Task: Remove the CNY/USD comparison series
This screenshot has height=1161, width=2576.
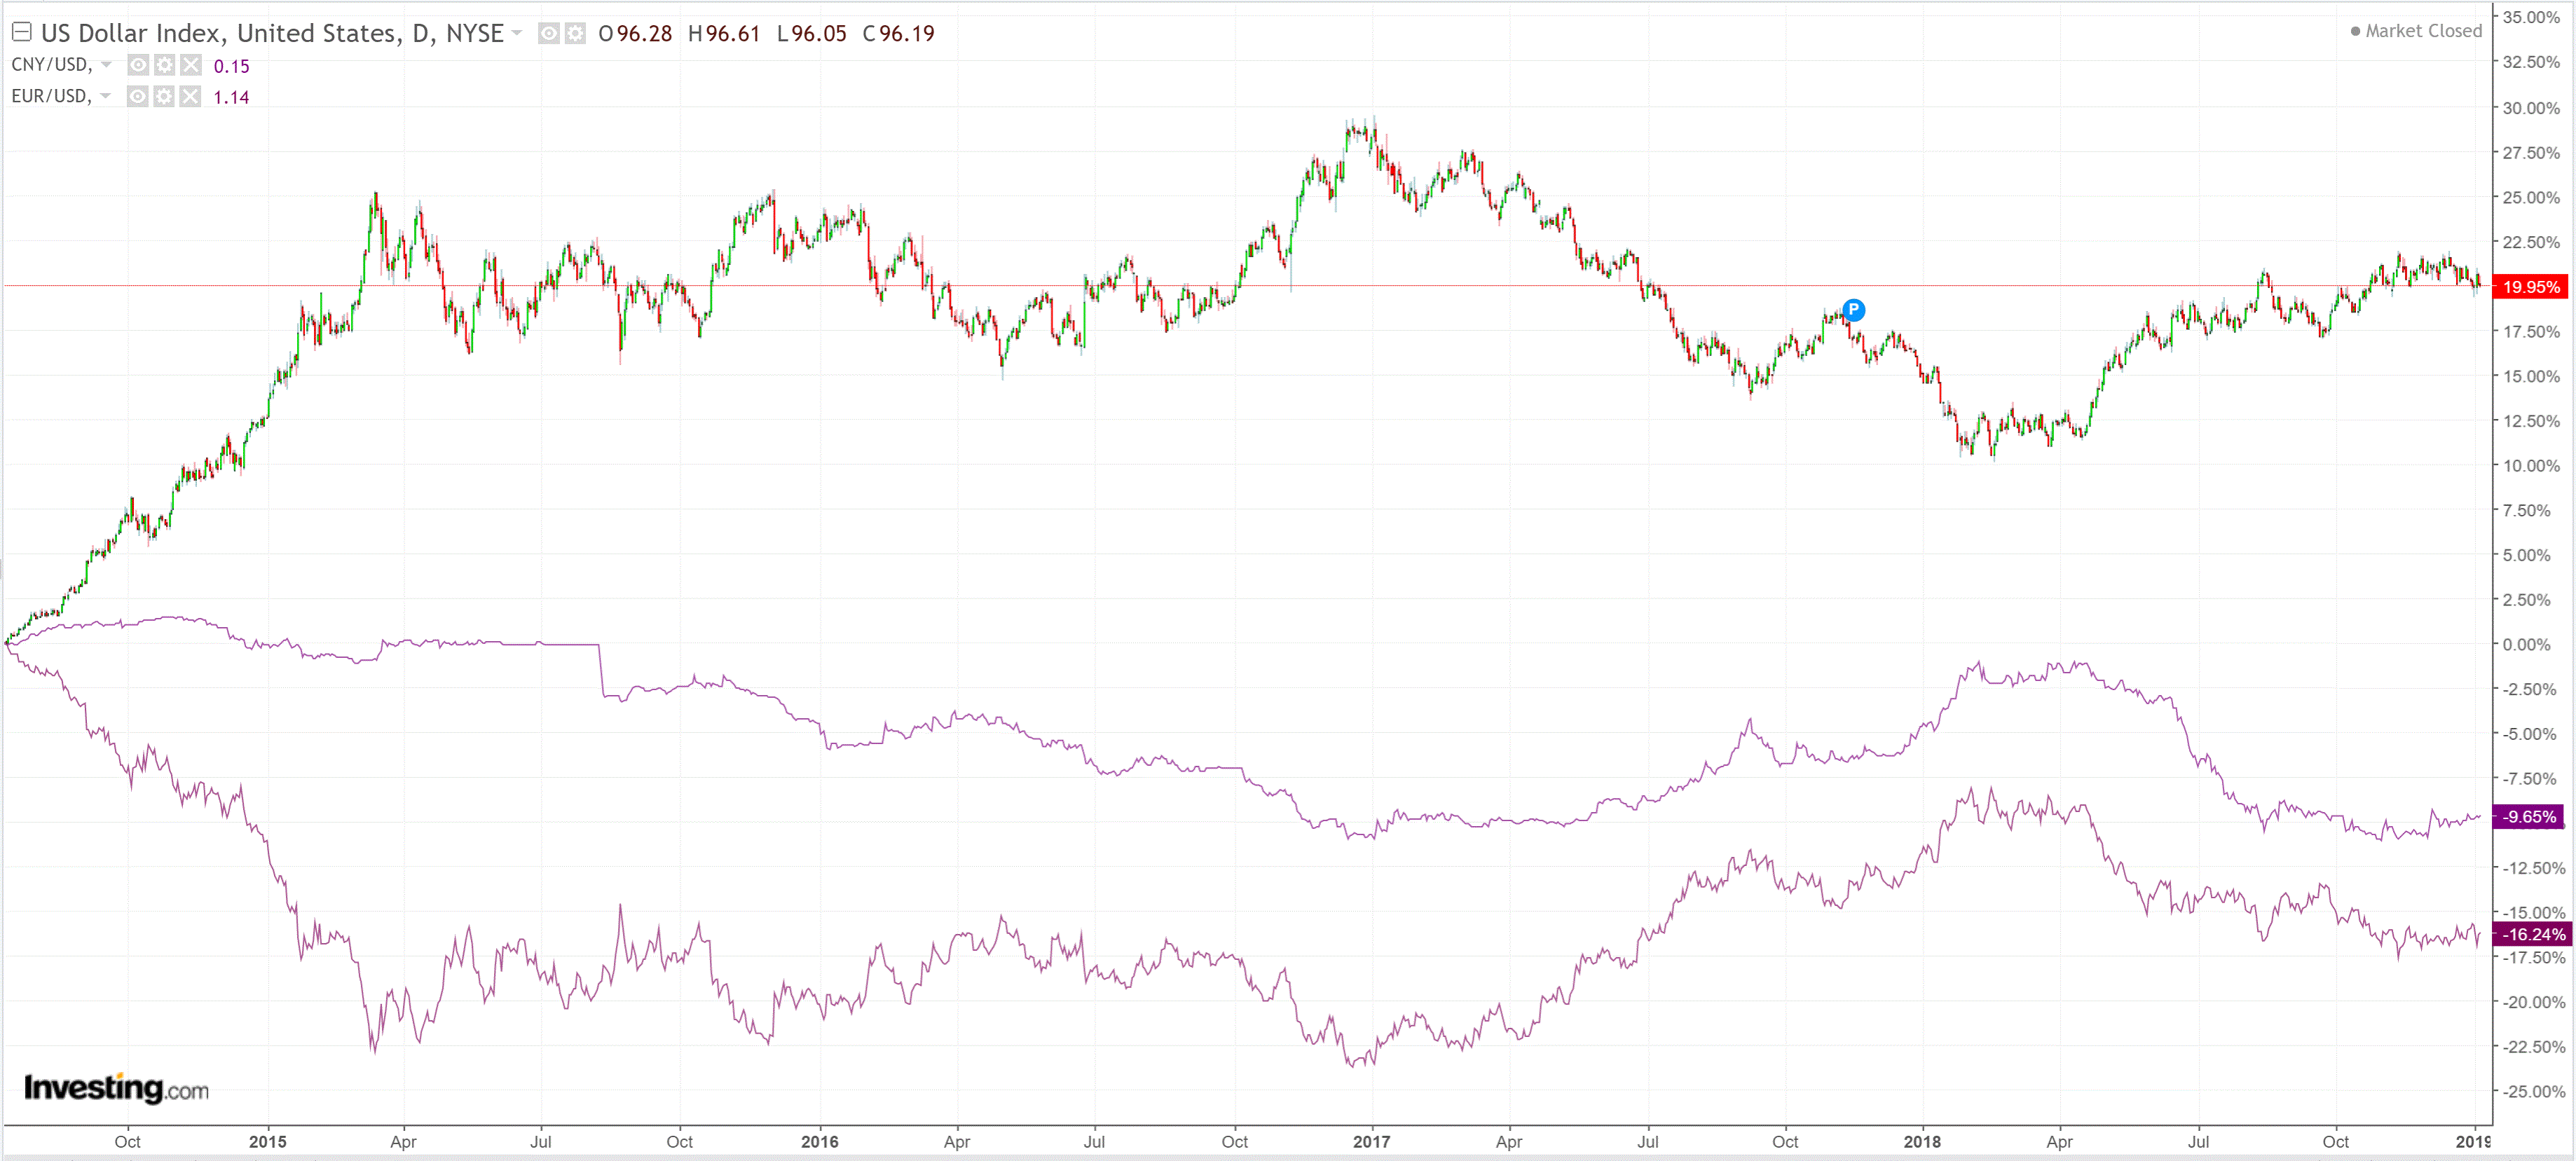Action: click(x=190, y=66)
